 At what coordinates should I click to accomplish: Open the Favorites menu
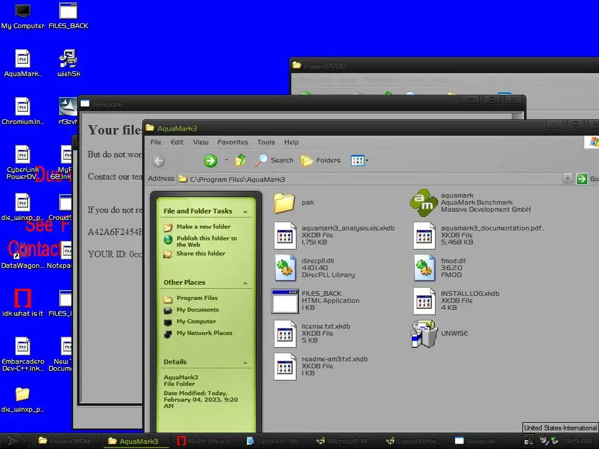(x=233, y=142)
